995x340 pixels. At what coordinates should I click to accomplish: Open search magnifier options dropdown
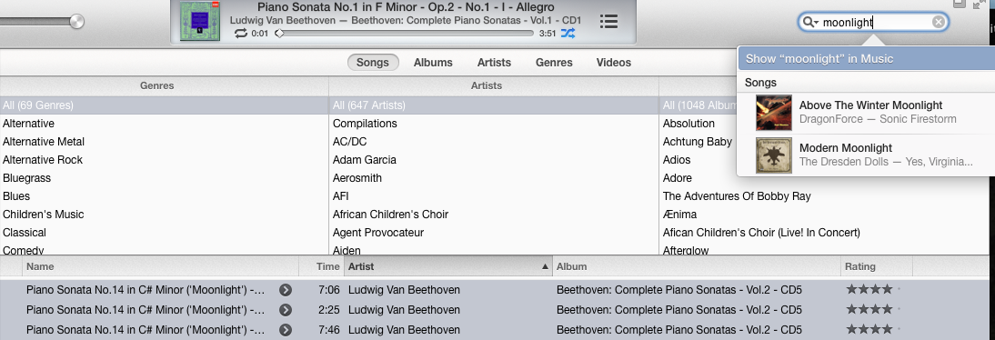pos(809,22)
